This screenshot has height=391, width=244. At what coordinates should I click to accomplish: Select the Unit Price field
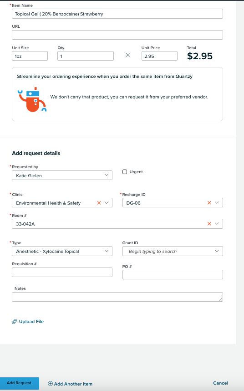pos(159,56)
